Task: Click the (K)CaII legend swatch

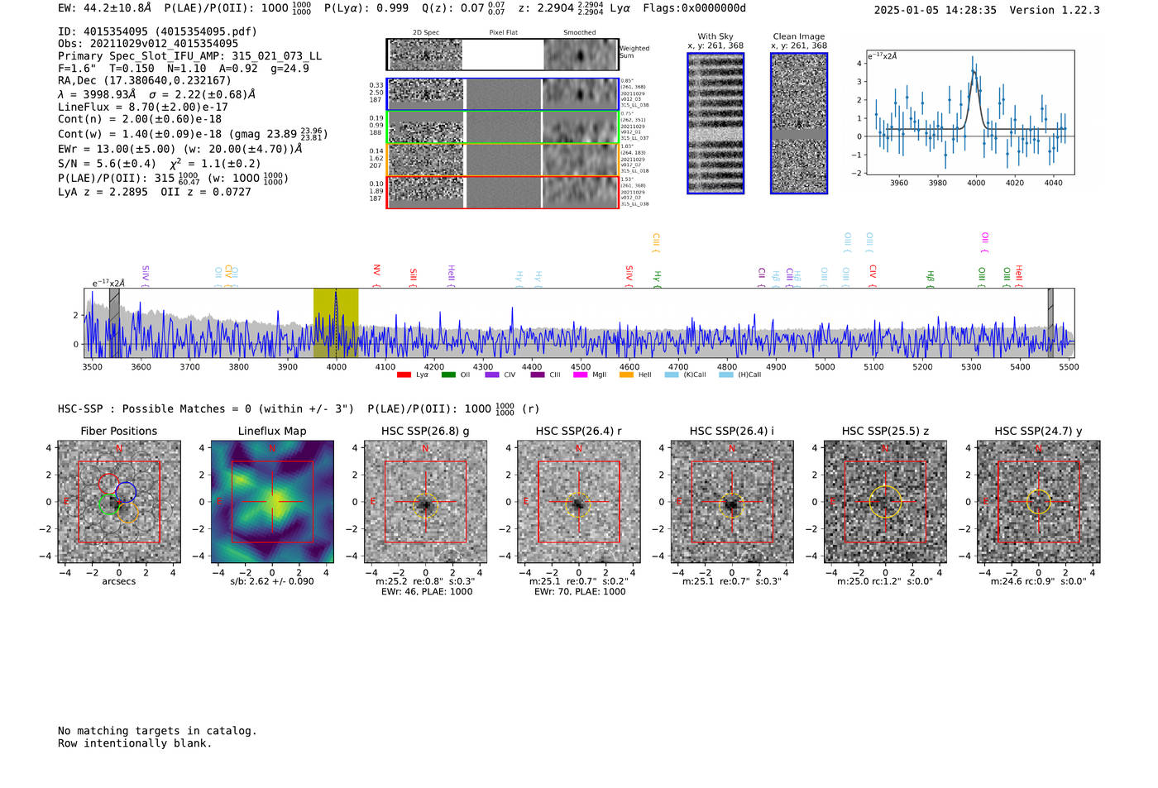Action: pos(672,375)
